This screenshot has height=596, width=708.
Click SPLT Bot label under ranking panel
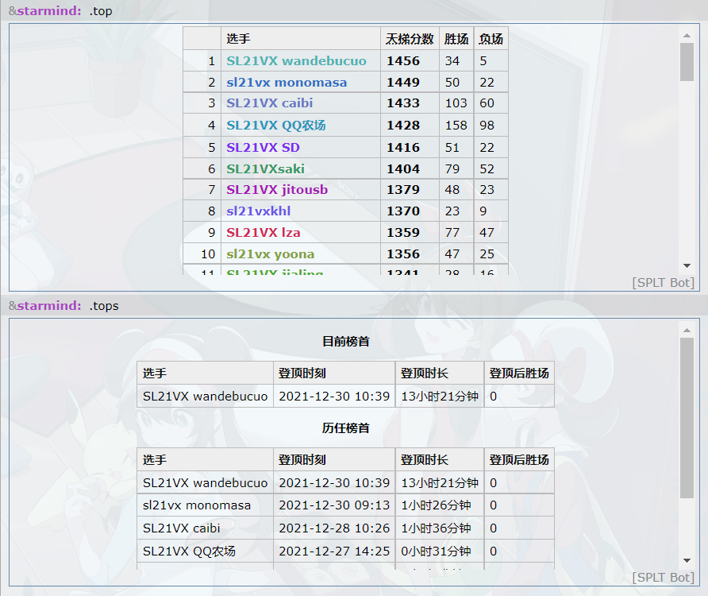[663, 283]
